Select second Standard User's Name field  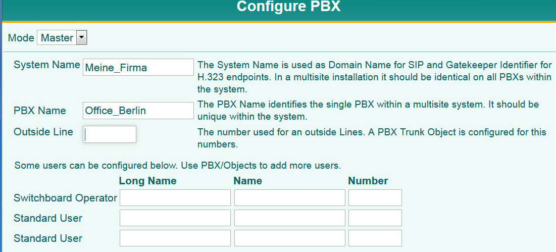point(289,238)
